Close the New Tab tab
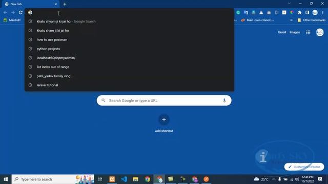The width and height of the screenshot is (328, 184). (x=56, y=4)
